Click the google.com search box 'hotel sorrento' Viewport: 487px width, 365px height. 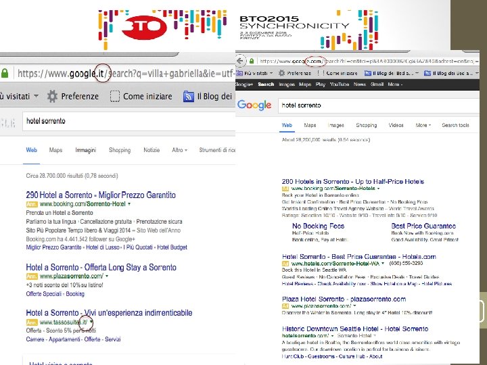[379, 105]
